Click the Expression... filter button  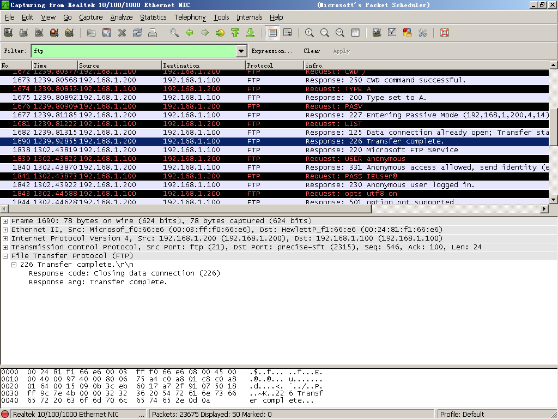point(272,51)
